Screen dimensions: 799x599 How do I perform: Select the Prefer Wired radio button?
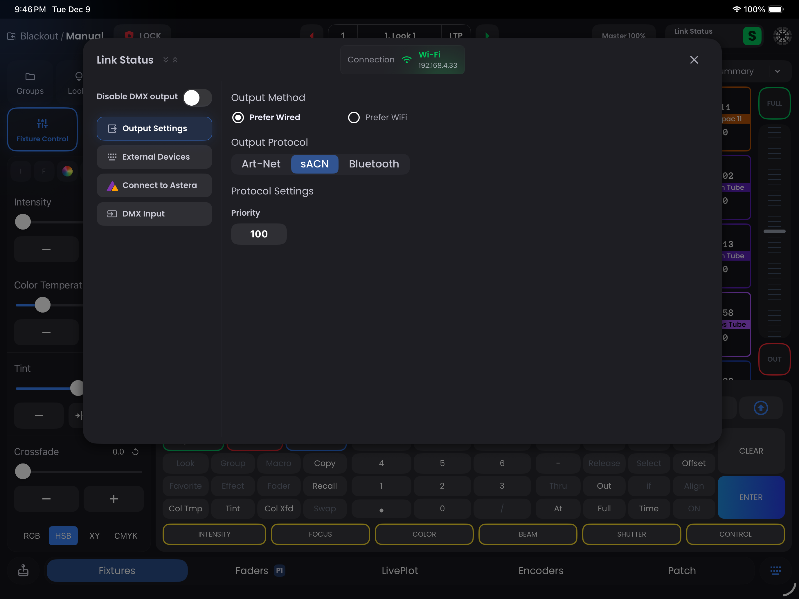point(238,117)
